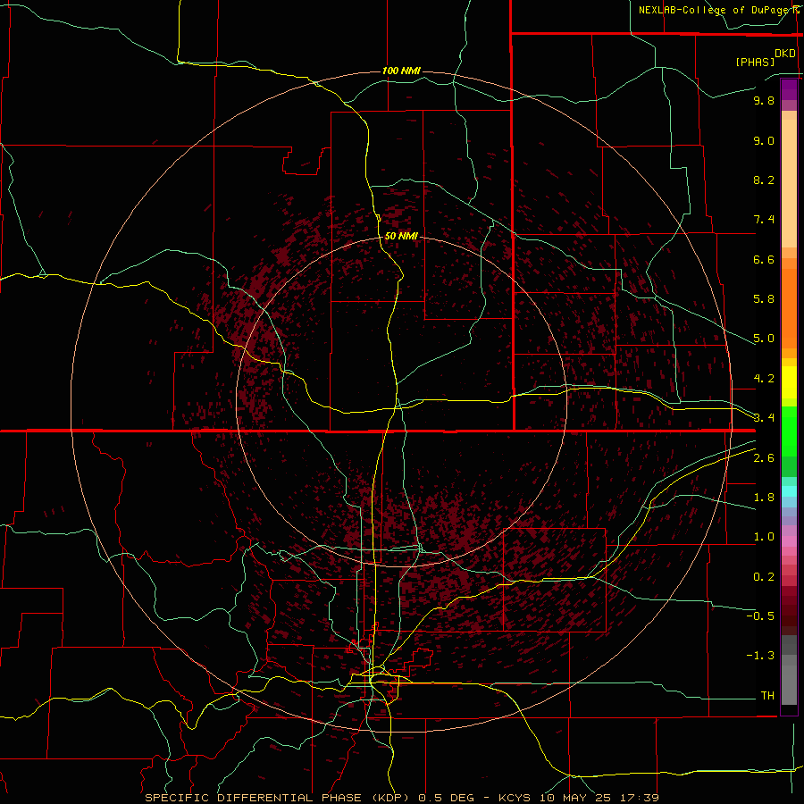Click the [PHAS] label near the legend
The width and height of the screenshot is (804, 804).
tap(755, 62)
